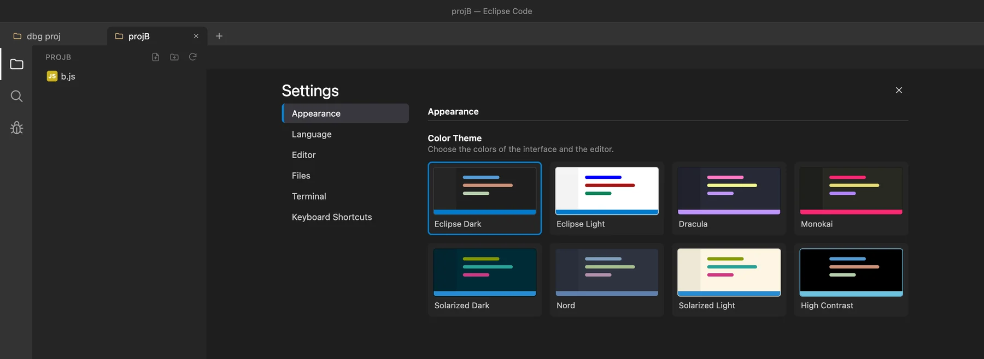Refresh the PROJB file explorer
The image size is (984, 359).
193,57
